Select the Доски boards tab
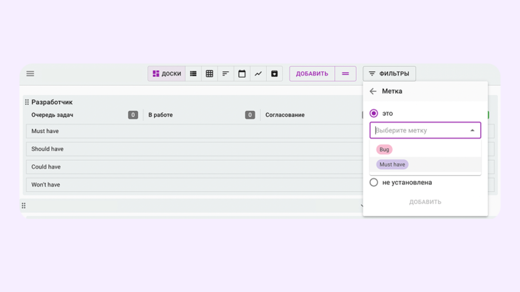Screen dimensions: 520x292 tap(167, 74)
